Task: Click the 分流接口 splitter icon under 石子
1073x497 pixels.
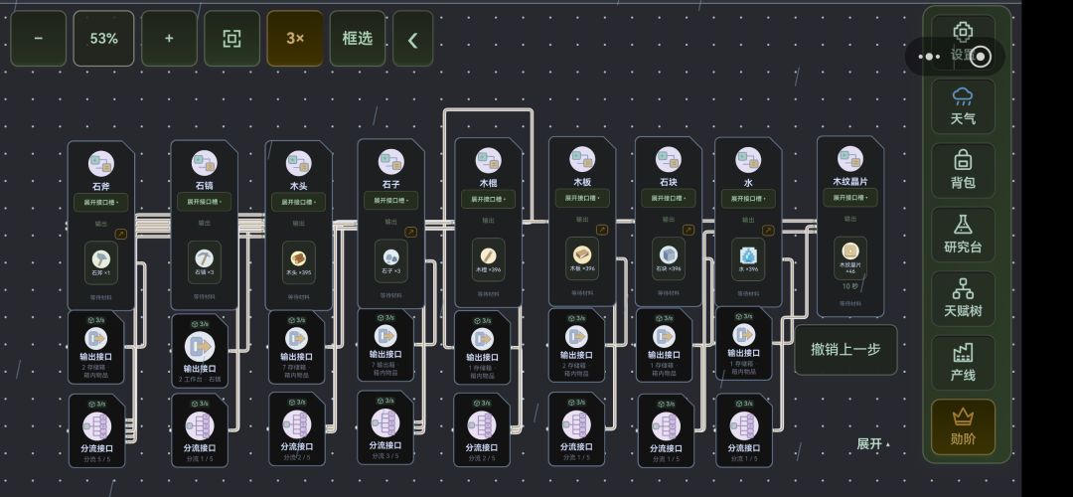Action: [x=385, y=422]
